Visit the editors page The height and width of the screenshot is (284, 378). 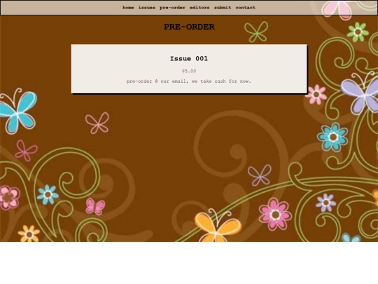pyautogui.click(x=199, y=8)
